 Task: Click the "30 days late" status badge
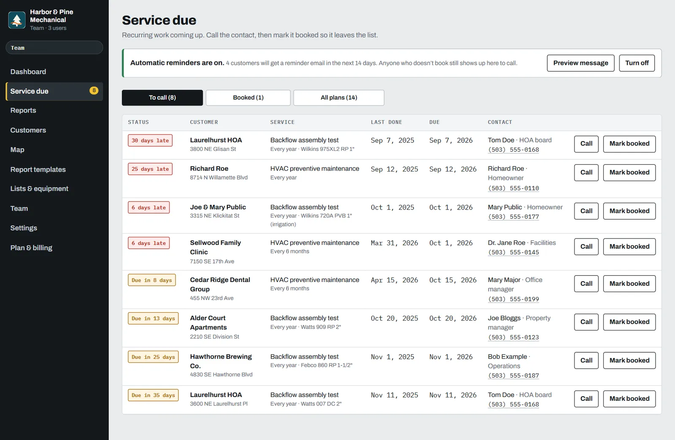point(150,140)
